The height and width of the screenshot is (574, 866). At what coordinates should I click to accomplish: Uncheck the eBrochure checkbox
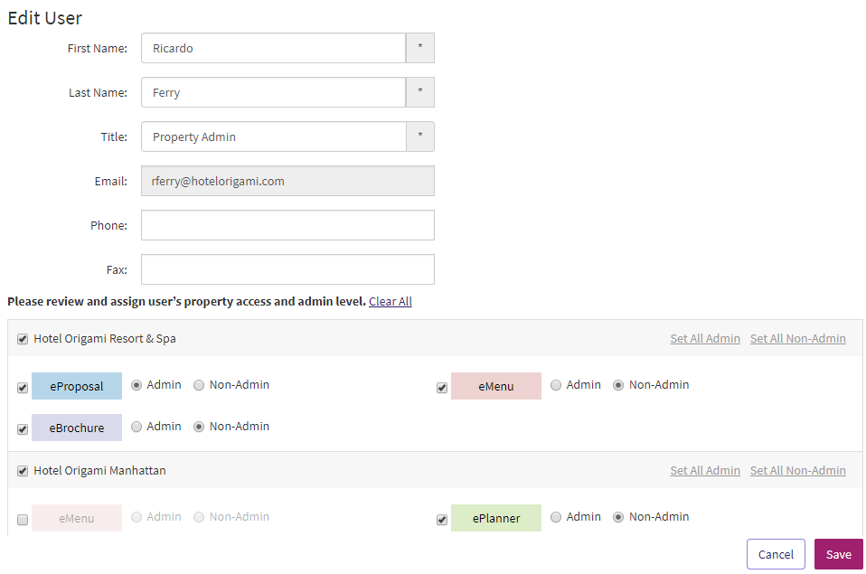(23, 429)
